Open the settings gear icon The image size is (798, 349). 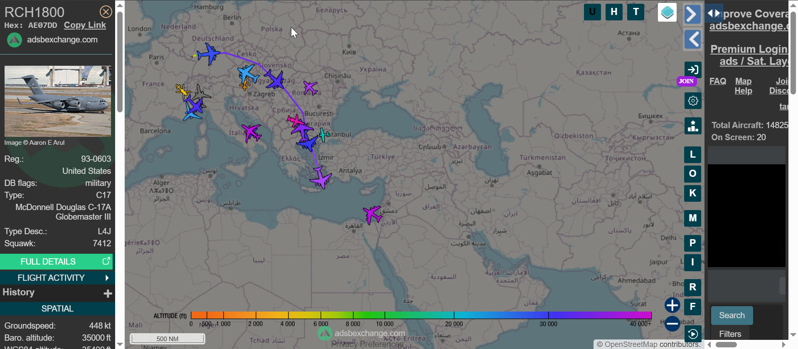[693, 101]
